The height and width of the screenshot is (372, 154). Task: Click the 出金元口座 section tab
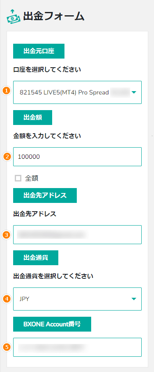39,51
